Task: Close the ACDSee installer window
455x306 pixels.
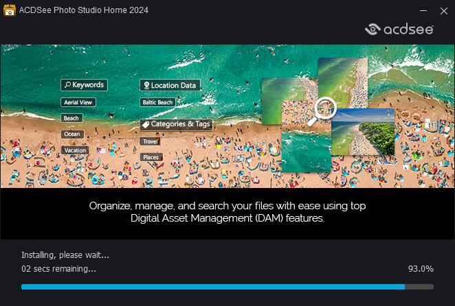Action: 444,11
